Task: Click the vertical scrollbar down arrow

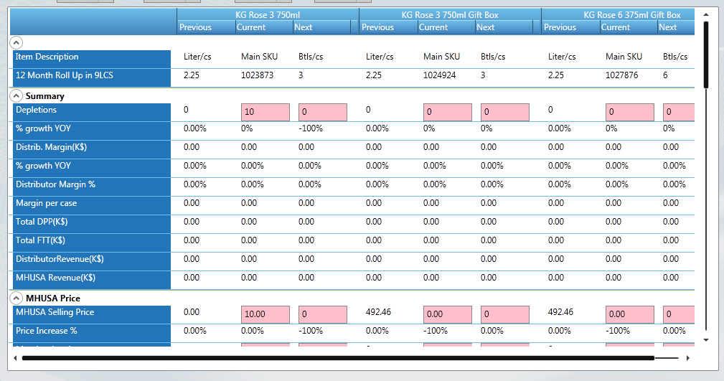Action: click(x=706, y=340)
